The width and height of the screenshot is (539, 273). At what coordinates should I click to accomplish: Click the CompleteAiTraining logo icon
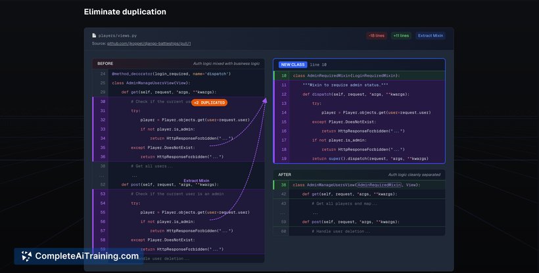pyautogui.click(x=26, y=256)
